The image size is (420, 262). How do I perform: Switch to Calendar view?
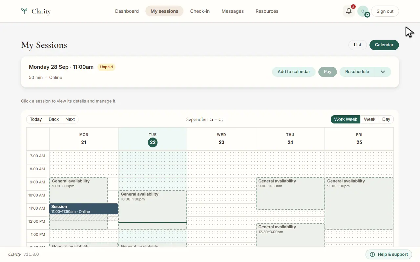[384, 45]
